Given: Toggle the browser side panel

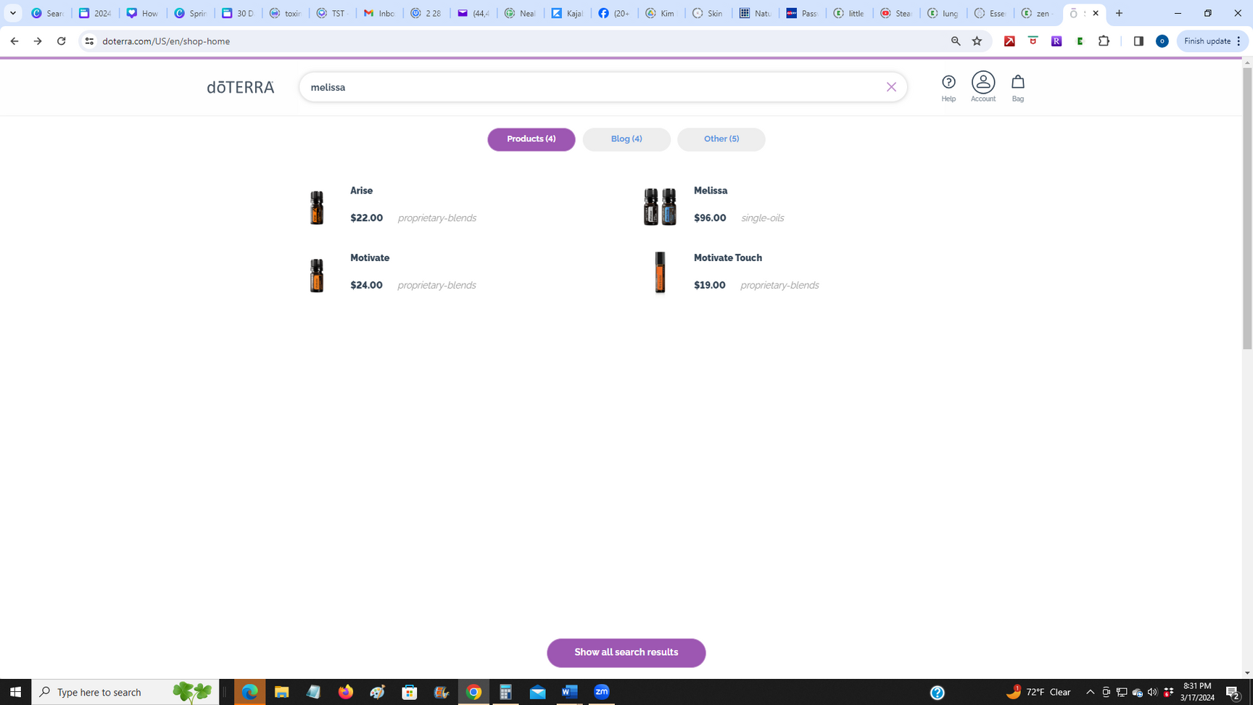Looking at the screenshot, I should [x=1138, y=41].
